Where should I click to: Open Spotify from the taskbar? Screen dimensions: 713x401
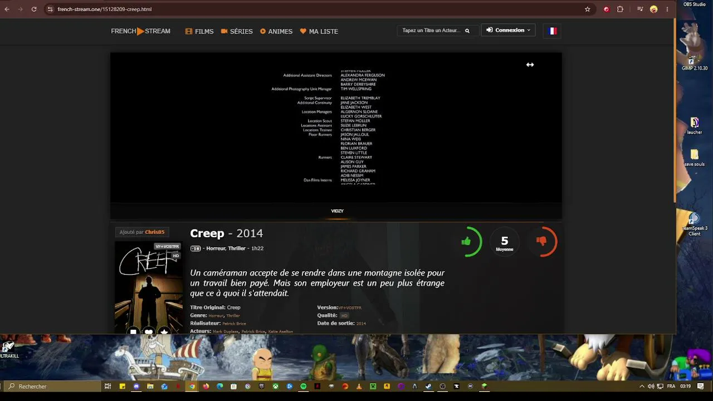303,386
